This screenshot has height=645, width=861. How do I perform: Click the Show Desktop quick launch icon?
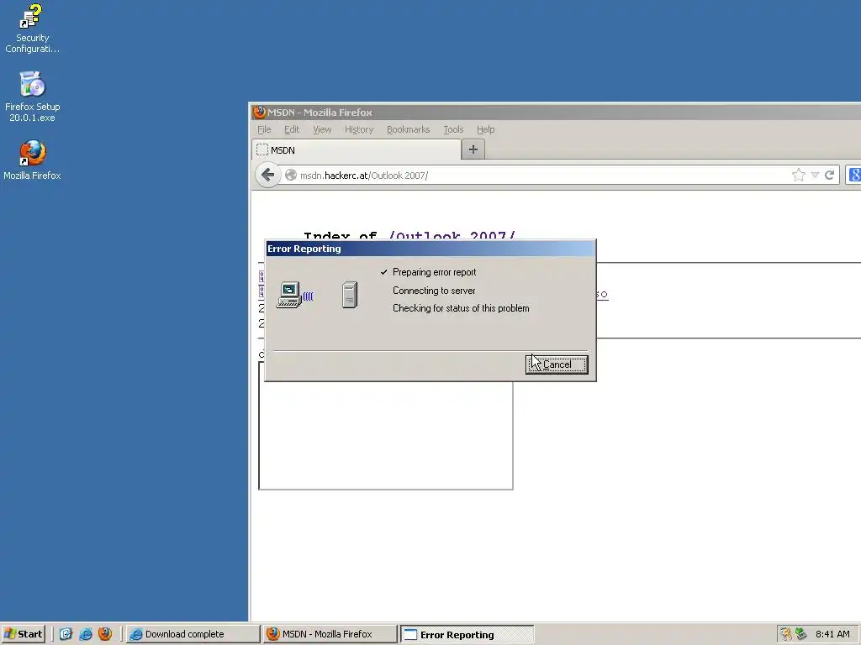tap(66, 634)
